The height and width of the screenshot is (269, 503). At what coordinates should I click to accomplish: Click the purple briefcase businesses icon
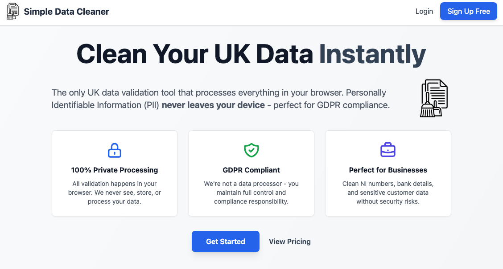(x=388, y=150)
